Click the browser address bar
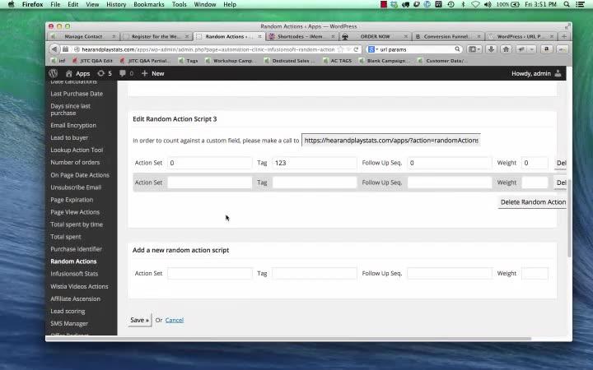 pos(208,49)
